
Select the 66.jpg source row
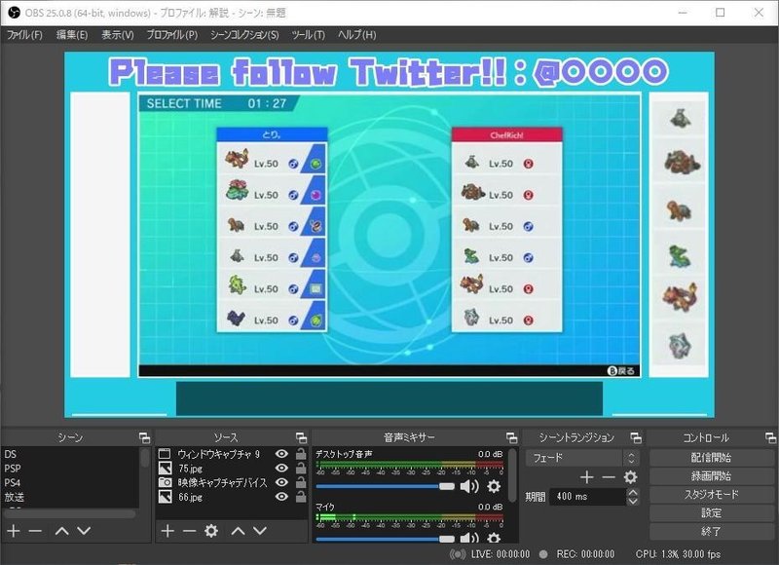click(x=232, y=497)
